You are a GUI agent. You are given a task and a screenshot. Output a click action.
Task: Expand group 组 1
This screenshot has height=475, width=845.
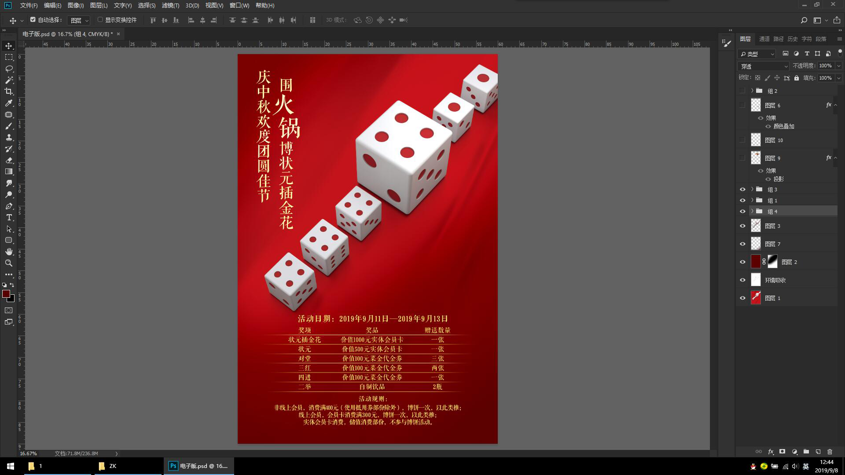pos(752,200)
